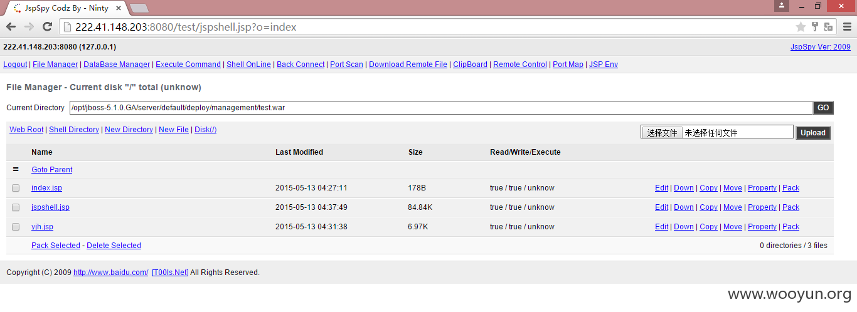Viewport: 857px width, 312px height.
Task: Open ClipBoard link
Action: point(470,65)
